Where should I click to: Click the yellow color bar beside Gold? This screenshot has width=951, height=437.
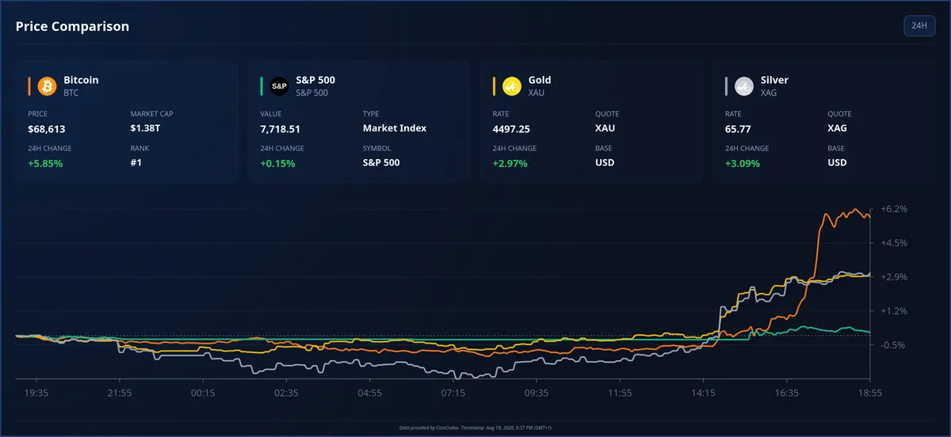(494, 85)
